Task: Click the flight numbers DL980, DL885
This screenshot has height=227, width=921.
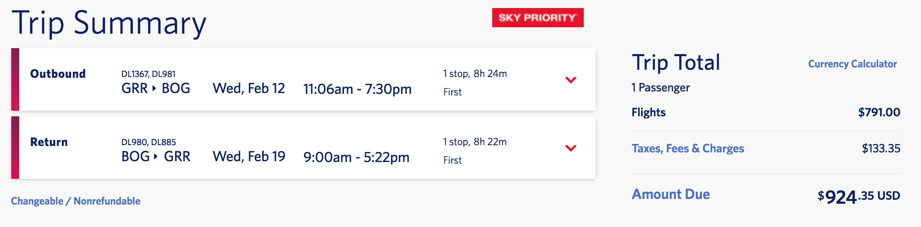Action: [149, 142]
